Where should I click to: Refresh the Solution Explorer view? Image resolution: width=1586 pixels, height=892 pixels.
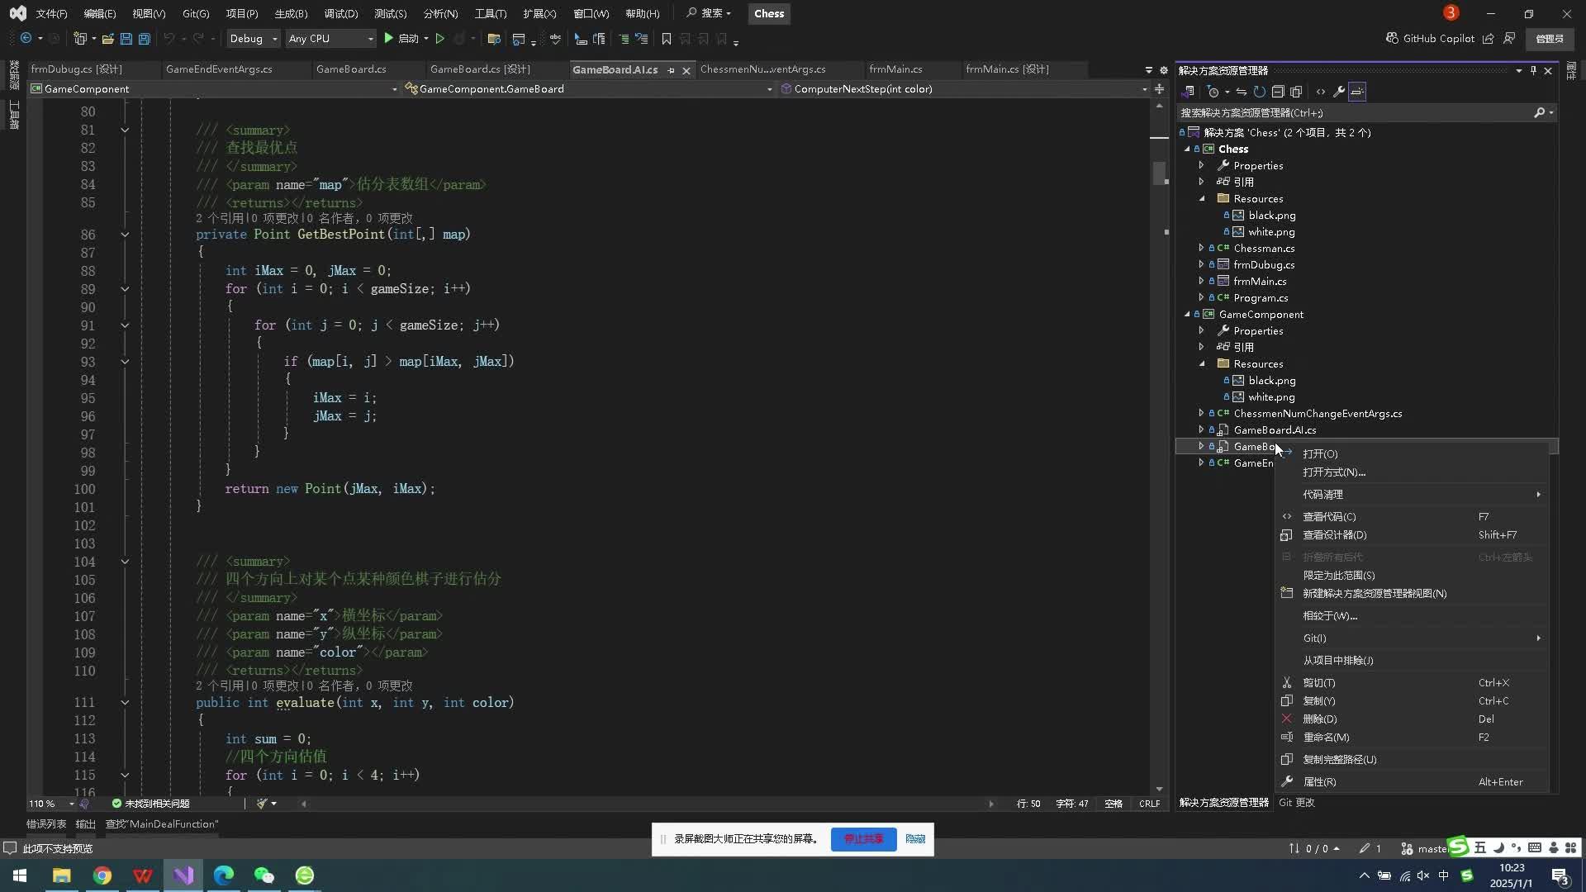[x=1260, y=91]
